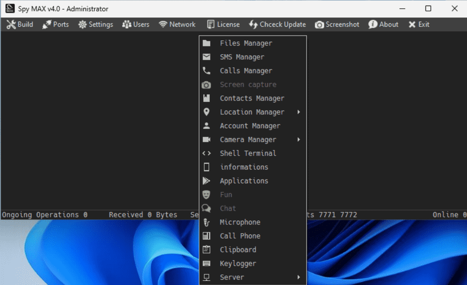Click the envelope icon for SMS Manager
This screenshot has width=467, height=285.
point(207,57)
